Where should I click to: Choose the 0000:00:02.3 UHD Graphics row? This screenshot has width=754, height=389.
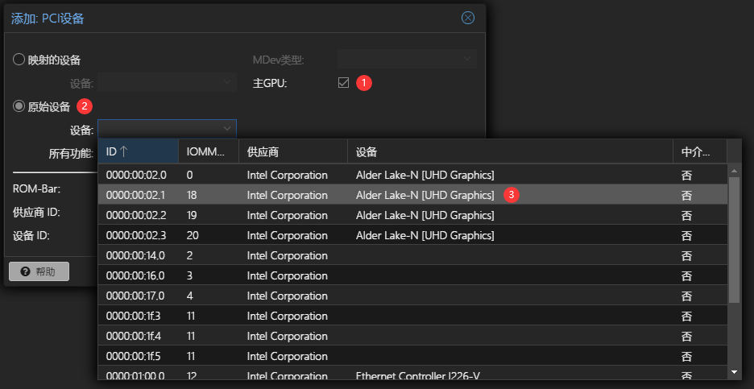136,235
